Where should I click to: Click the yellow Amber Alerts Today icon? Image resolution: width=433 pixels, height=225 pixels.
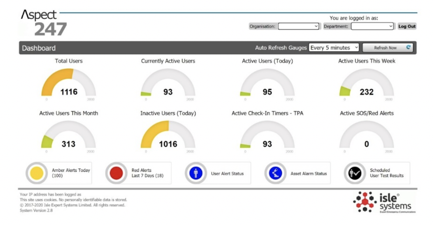click(x=37, y=173)
